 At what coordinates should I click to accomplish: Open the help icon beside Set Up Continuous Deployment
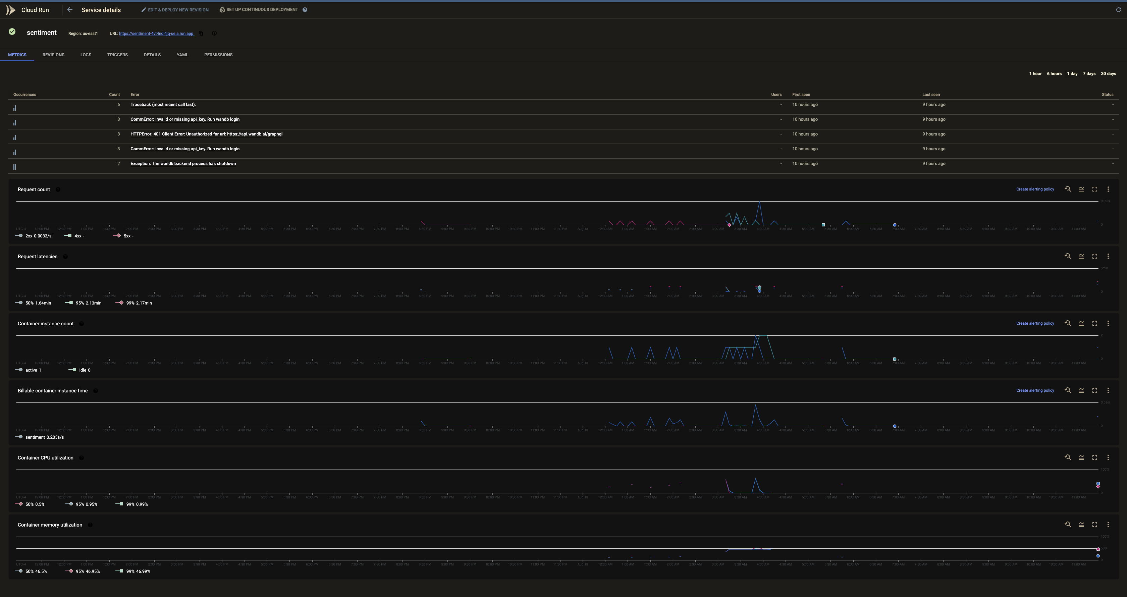pos(305,10)
